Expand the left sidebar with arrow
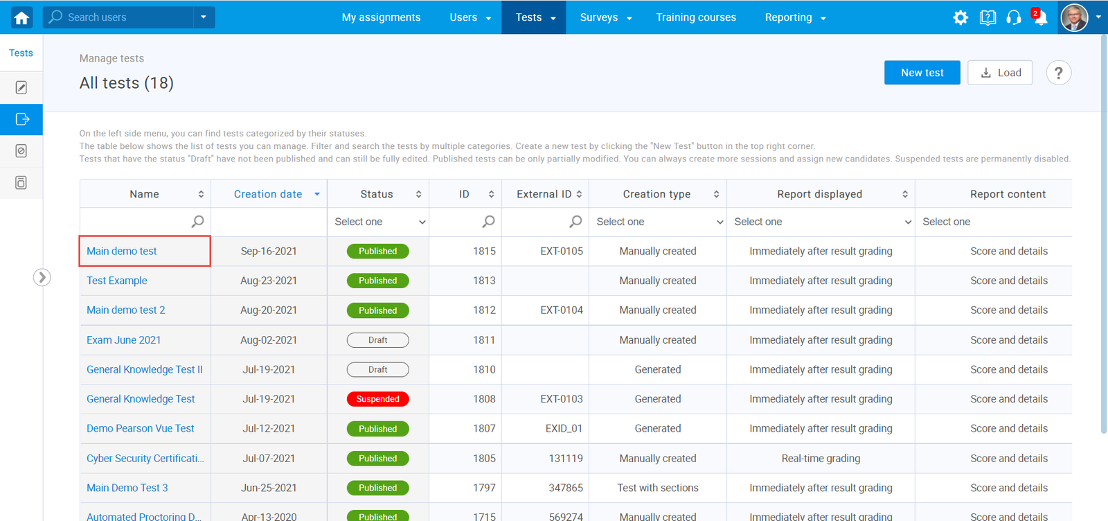 [42, 277]
